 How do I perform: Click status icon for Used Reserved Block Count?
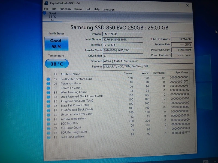click(x=49, y=97)
